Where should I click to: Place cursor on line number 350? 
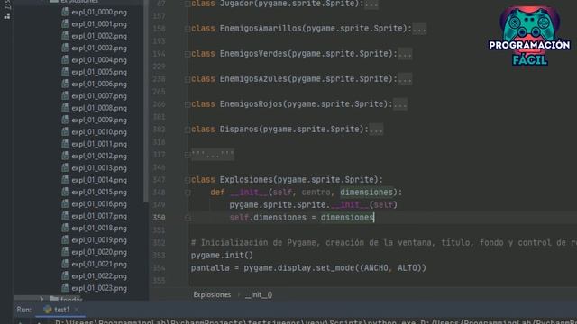pos(159,218)
